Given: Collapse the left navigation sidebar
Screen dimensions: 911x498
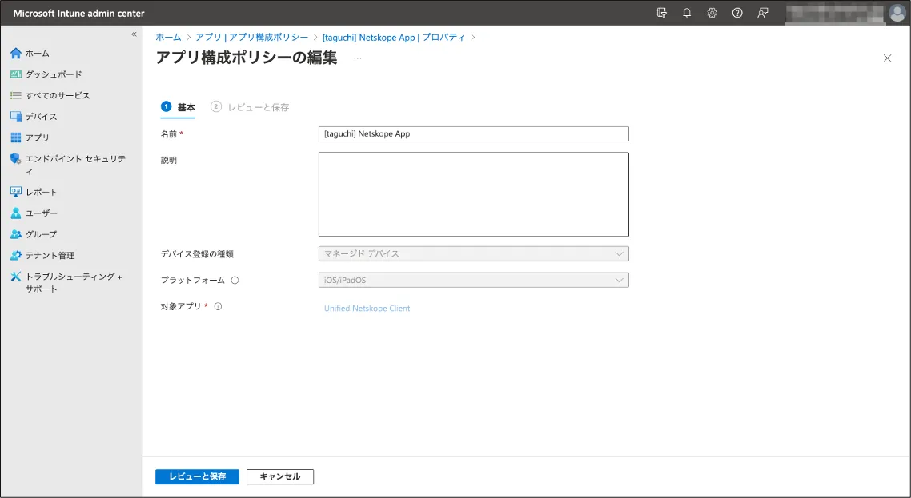Looking at the screenshot, I should tap(134, 34).
